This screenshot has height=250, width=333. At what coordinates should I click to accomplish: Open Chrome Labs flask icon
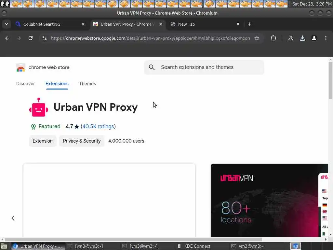pos(290,38)
